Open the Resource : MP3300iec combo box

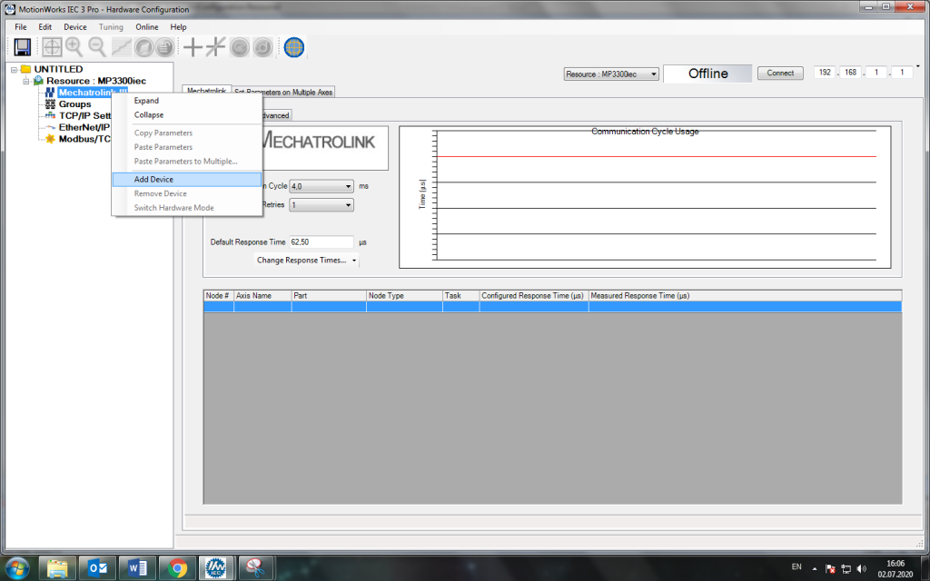click(611, 74)
